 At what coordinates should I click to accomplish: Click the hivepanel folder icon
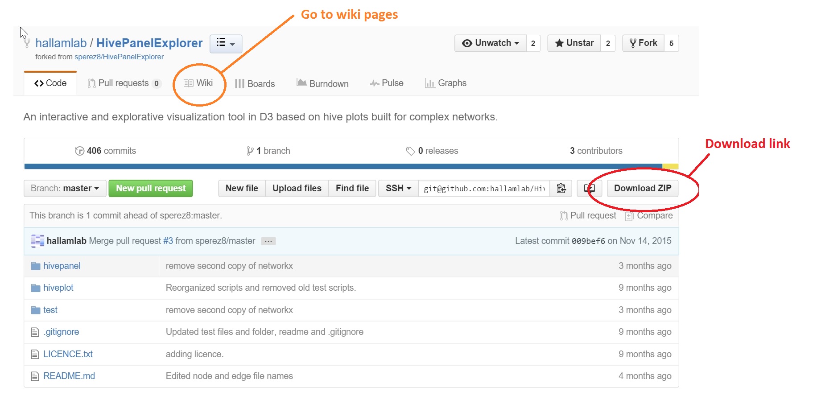click(x=36, y=266)
